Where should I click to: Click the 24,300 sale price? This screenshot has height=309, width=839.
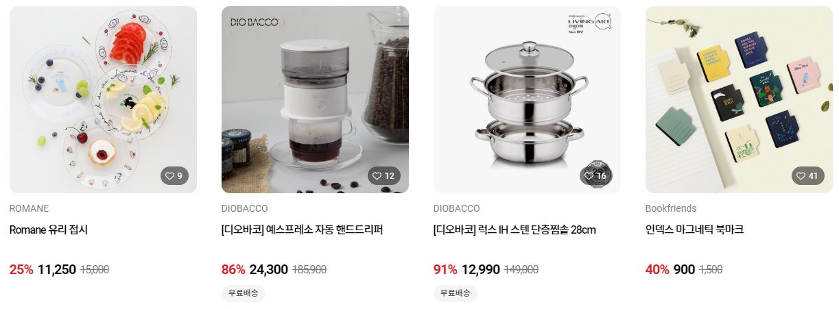(x=269, y=270)
